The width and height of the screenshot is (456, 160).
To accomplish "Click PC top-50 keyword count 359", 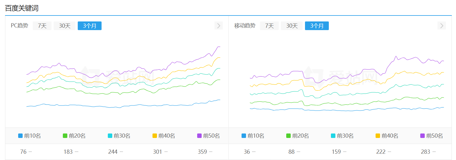I will (x=202, y=152).
